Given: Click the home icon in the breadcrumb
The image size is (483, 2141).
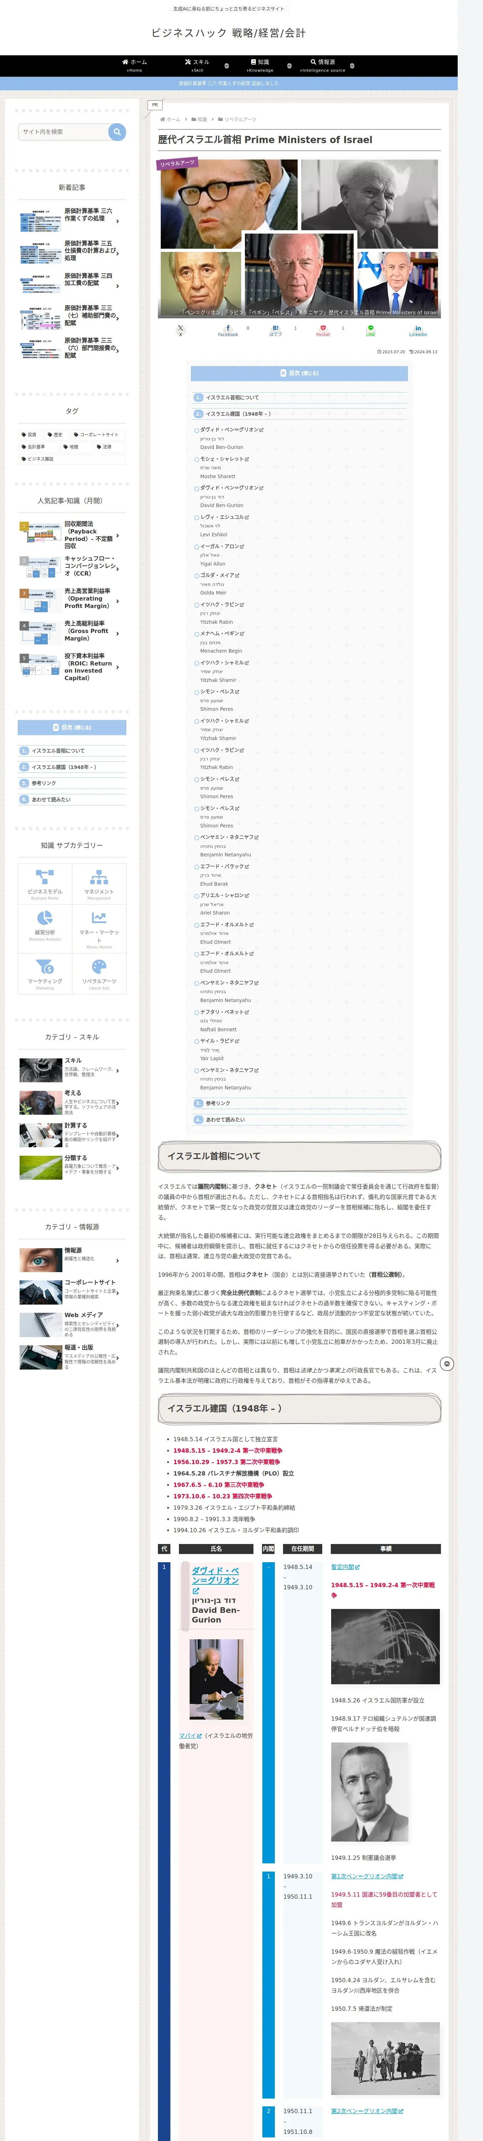Looking at the screenshot, I should (163, 120).
